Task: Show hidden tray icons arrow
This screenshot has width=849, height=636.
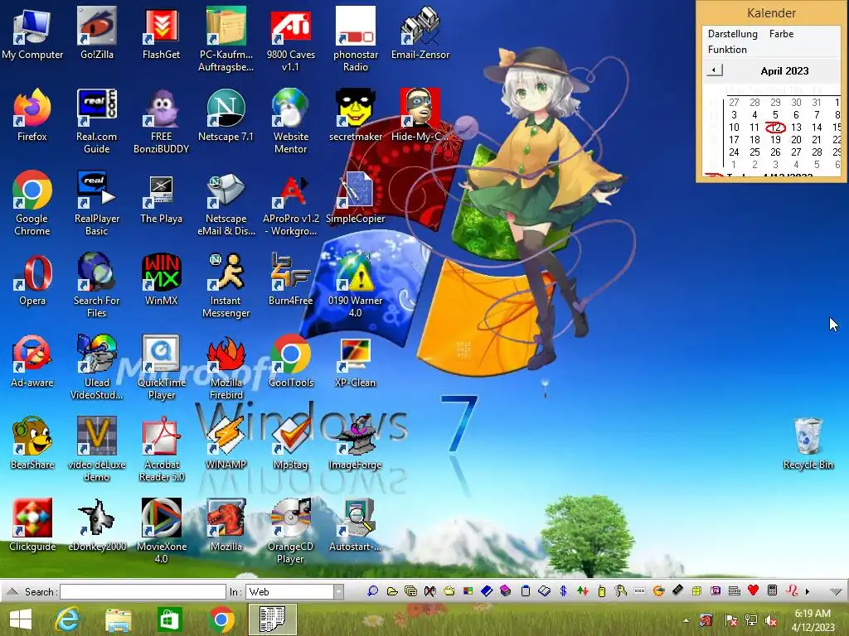Action: [x=686, y=620]
